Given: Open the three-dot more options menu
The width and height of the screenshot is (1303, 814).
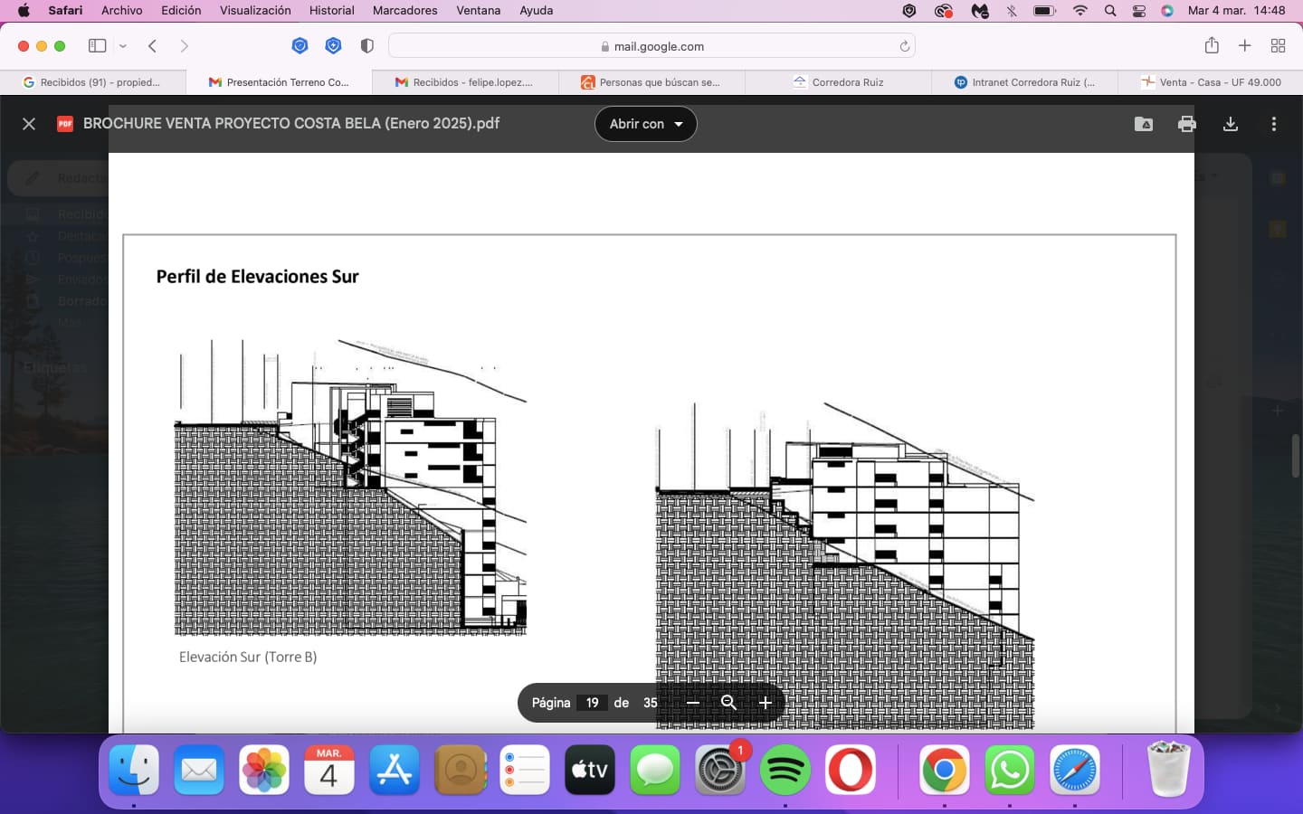Looking at the screenshot, I should click(x=1274, y=124).
